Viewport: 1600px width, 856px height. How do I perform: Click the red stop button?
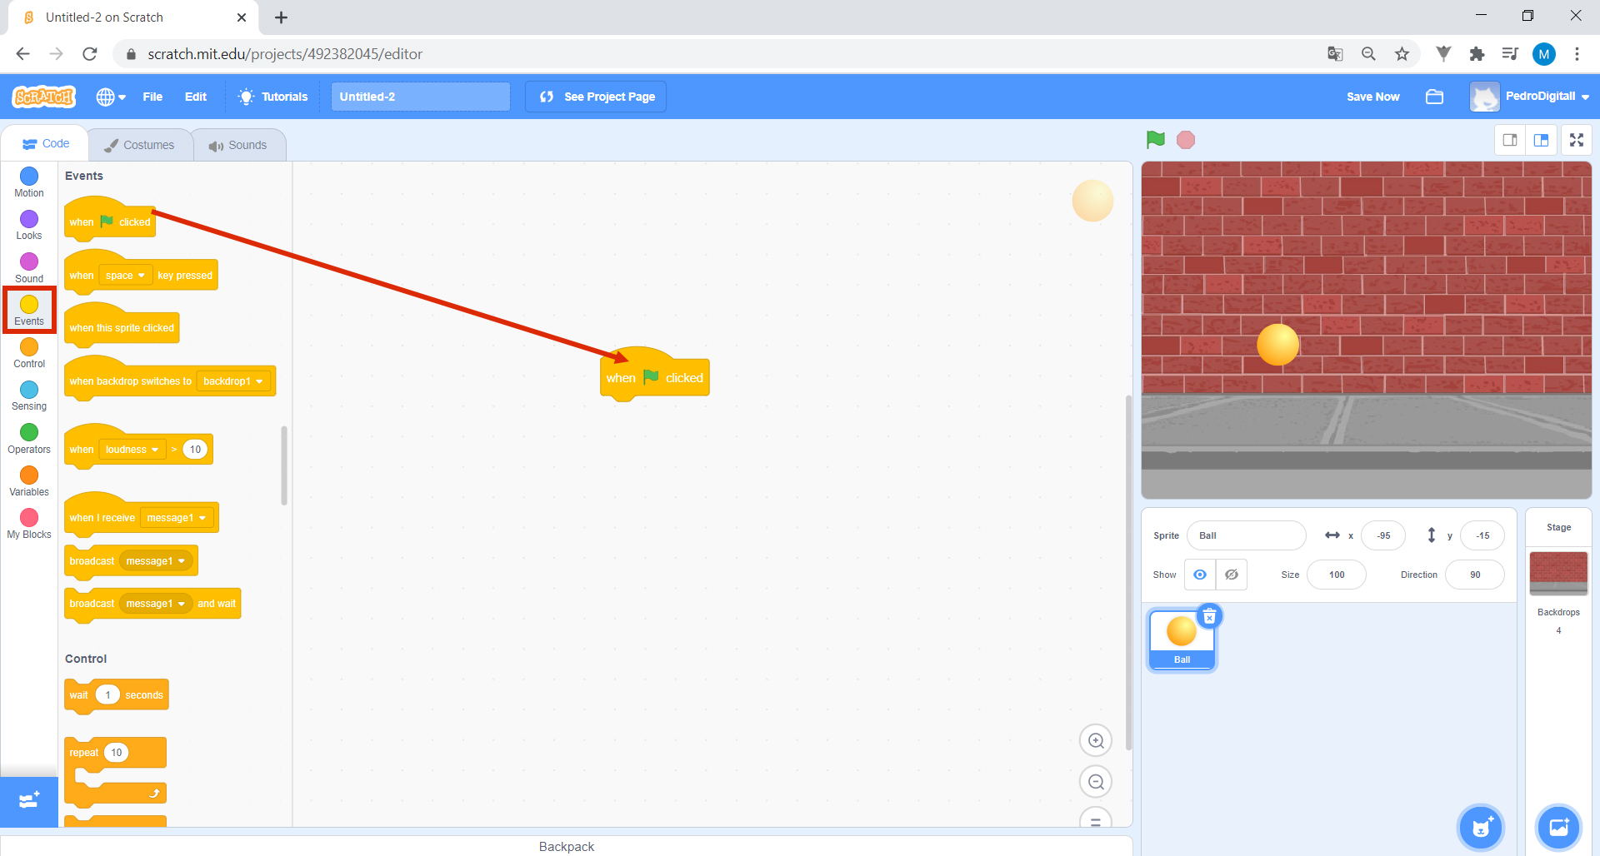[1186, 139]
